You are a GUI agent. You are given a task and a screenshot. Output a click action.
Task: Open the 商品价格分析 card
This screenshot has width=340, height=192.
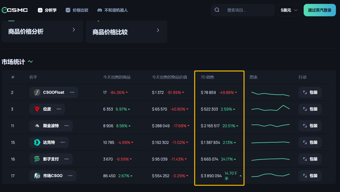(x=42, y=31)
